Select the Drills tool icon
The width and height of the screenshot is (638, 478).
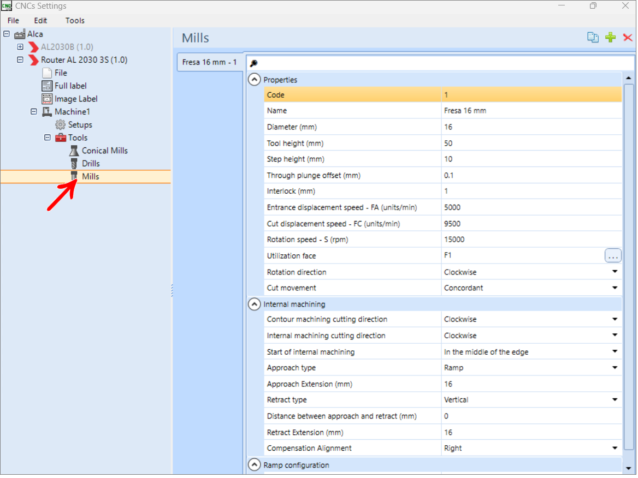[x=74, y=164]
